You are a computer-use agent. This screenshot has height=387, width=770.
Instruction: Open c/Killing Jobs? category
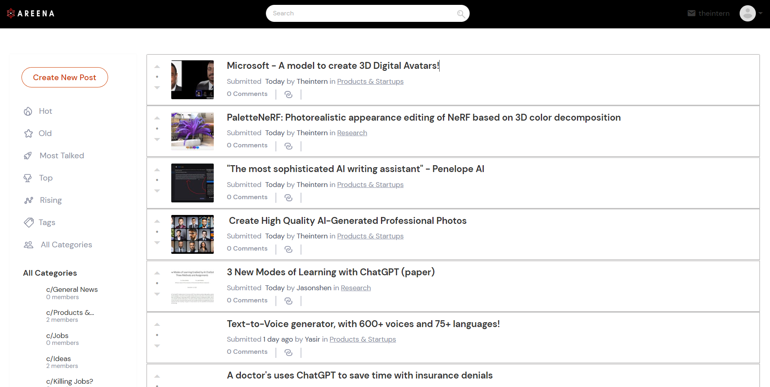coord(70,381)
